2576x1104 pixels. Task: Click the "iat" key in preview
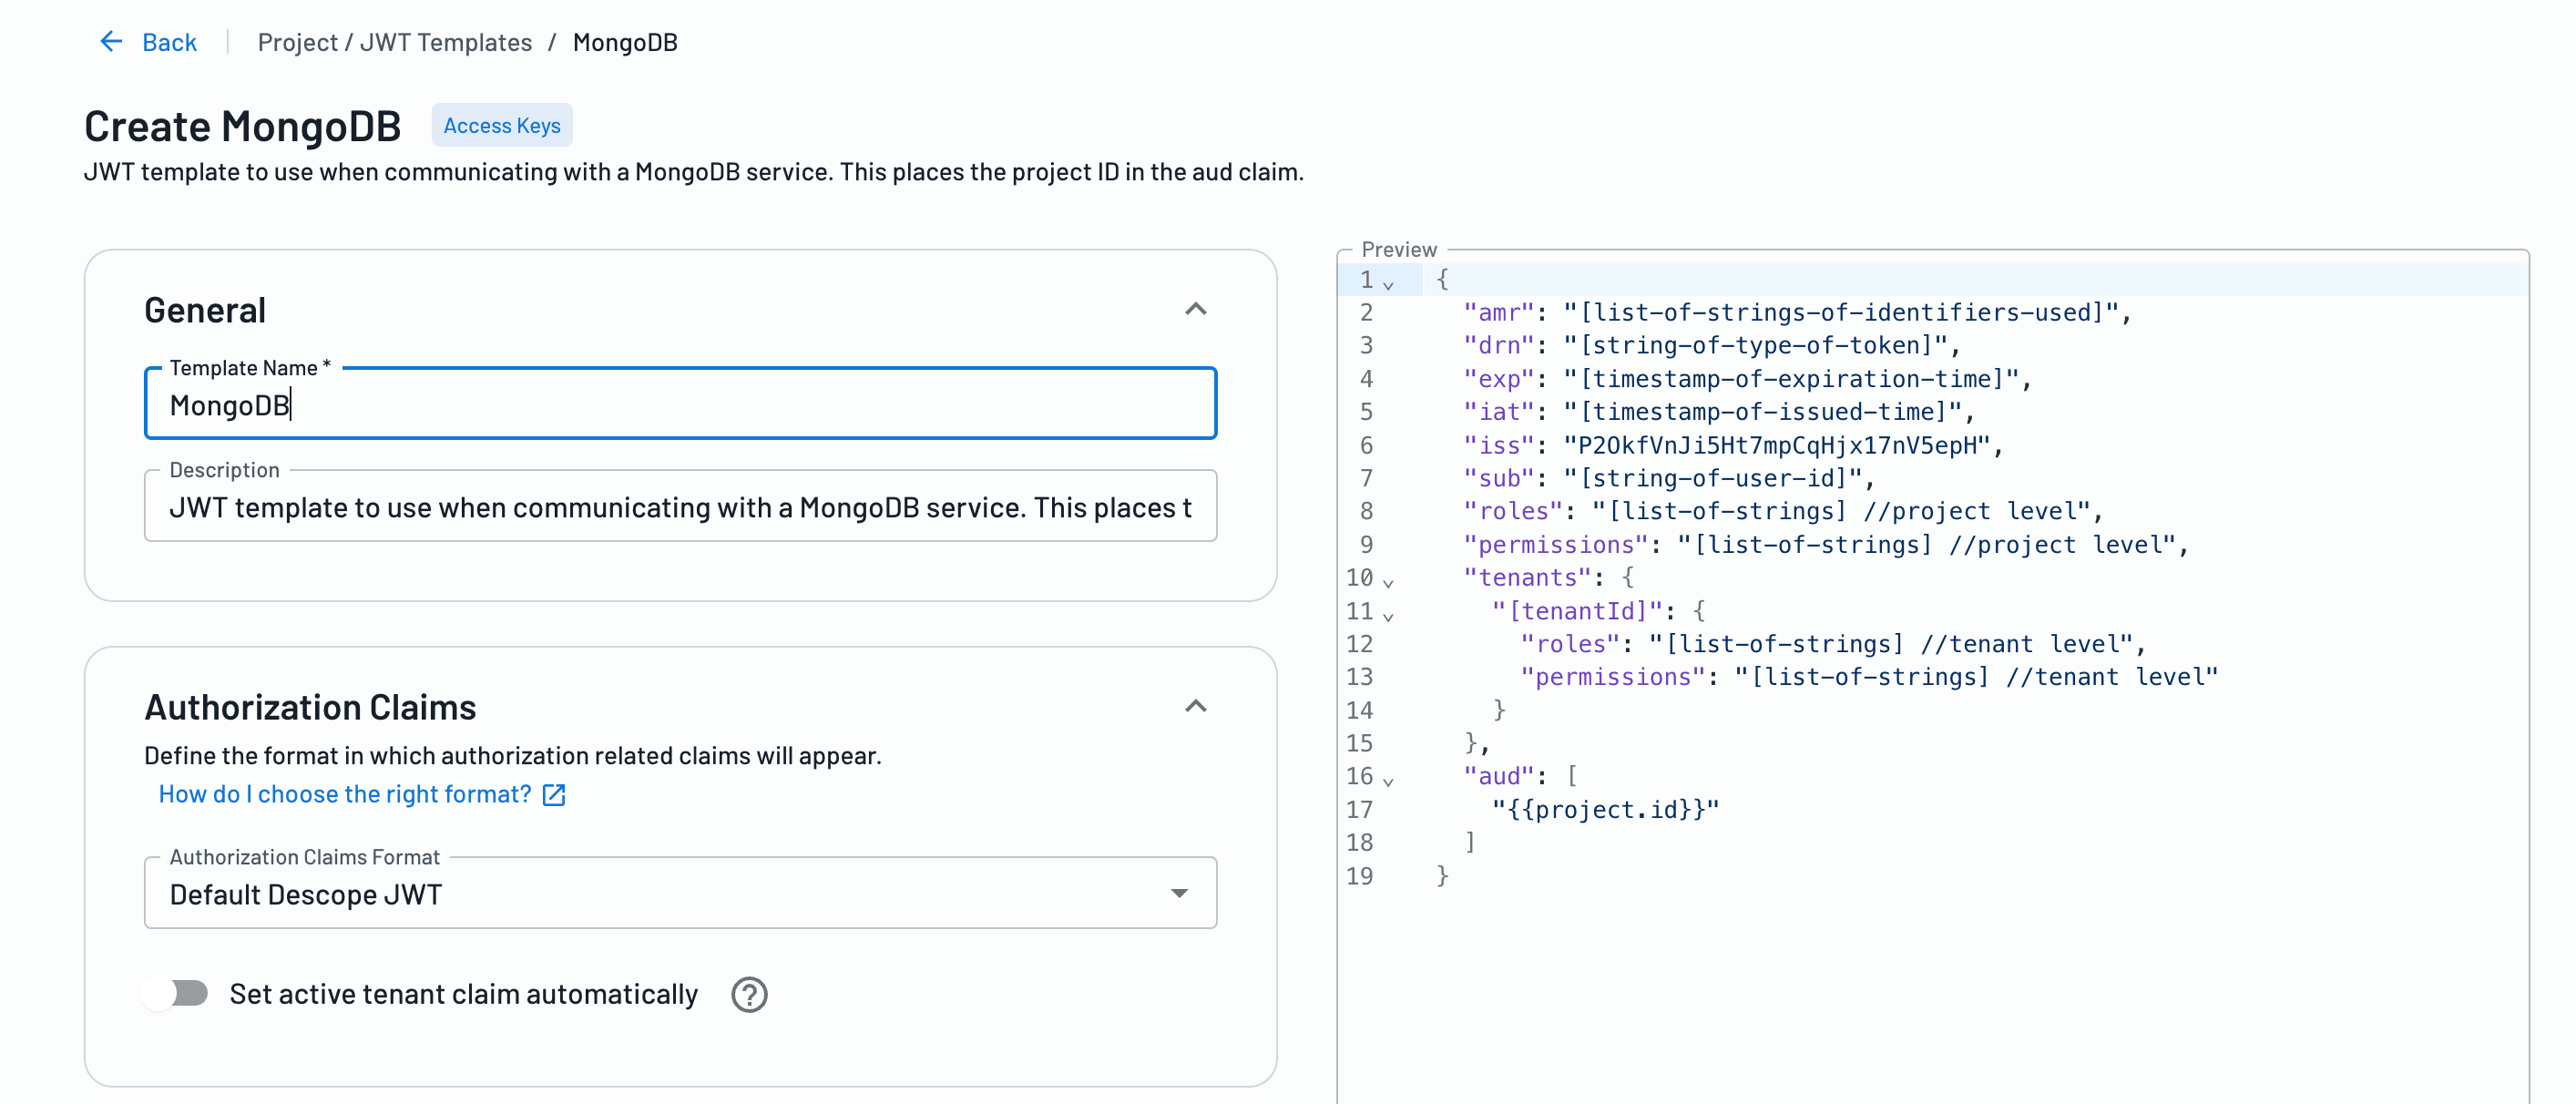[1498, 412]
